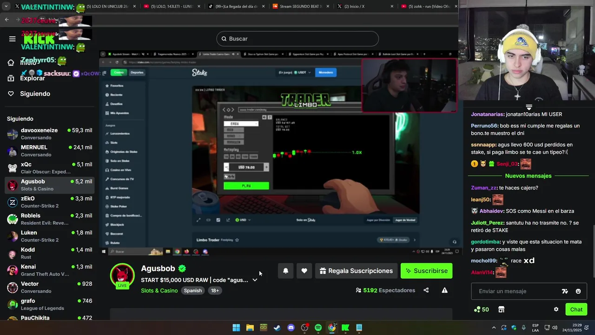Click Regala Suscripciones button
The width and height of the screenshot is (595, 335).
pos(357,271)
